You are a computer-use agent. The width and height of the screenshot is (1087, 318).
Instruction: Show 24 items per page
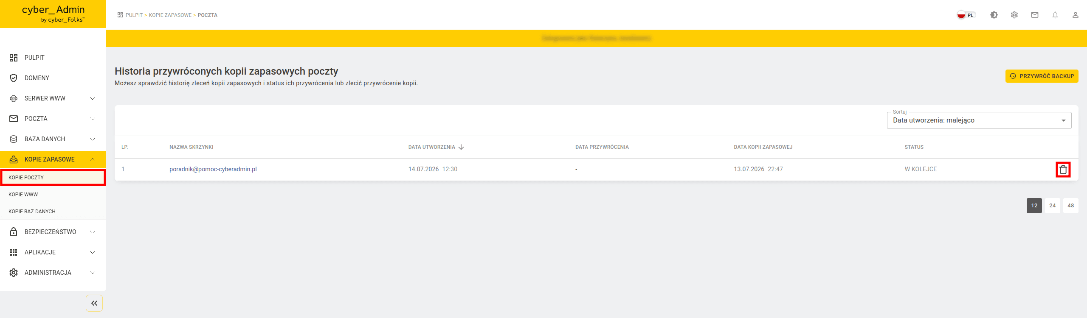pyautogui.click(x=1052, y=206)
